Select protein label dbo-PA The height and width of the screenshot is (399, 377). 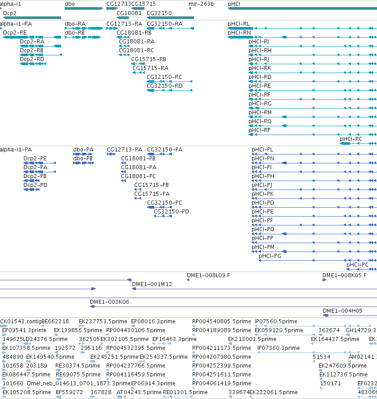tap(83, 150)
